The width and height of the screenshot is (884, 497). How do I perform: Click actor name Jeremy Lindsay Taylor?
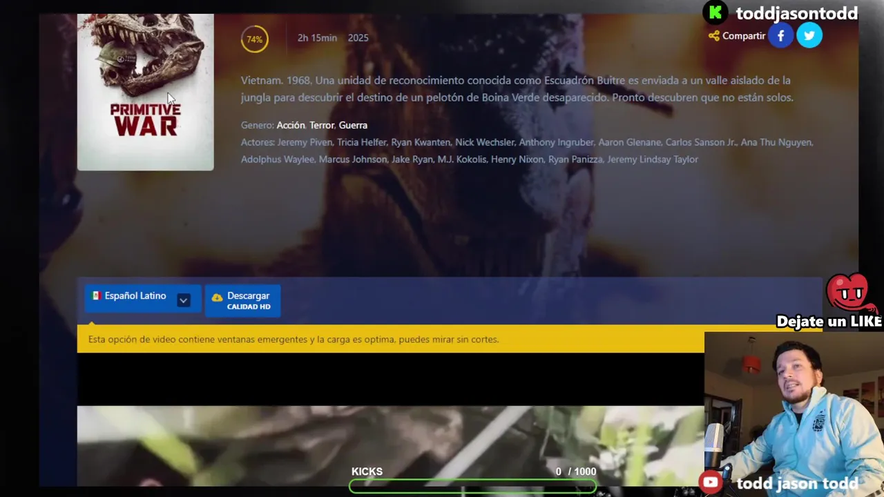pos(653,159)
